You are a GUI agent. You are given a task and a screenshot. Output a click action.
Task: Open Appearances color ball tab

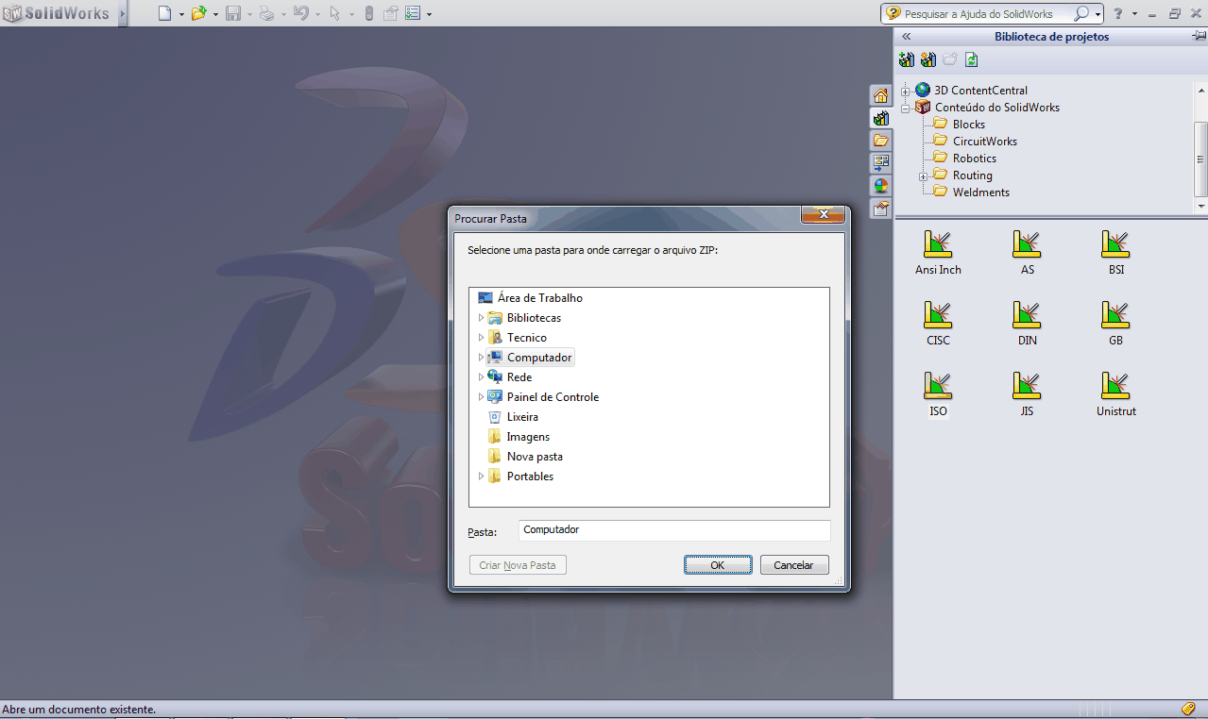click(880, 186)
